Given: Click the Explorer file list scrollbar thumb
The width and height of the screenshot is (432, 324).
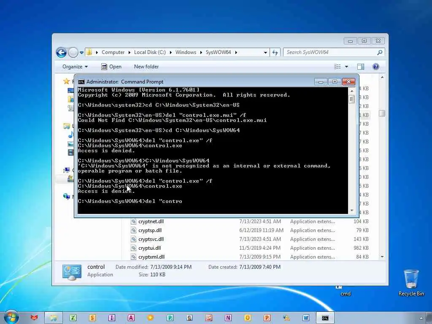Looking at the screenshot, I should tap(382, 113).
